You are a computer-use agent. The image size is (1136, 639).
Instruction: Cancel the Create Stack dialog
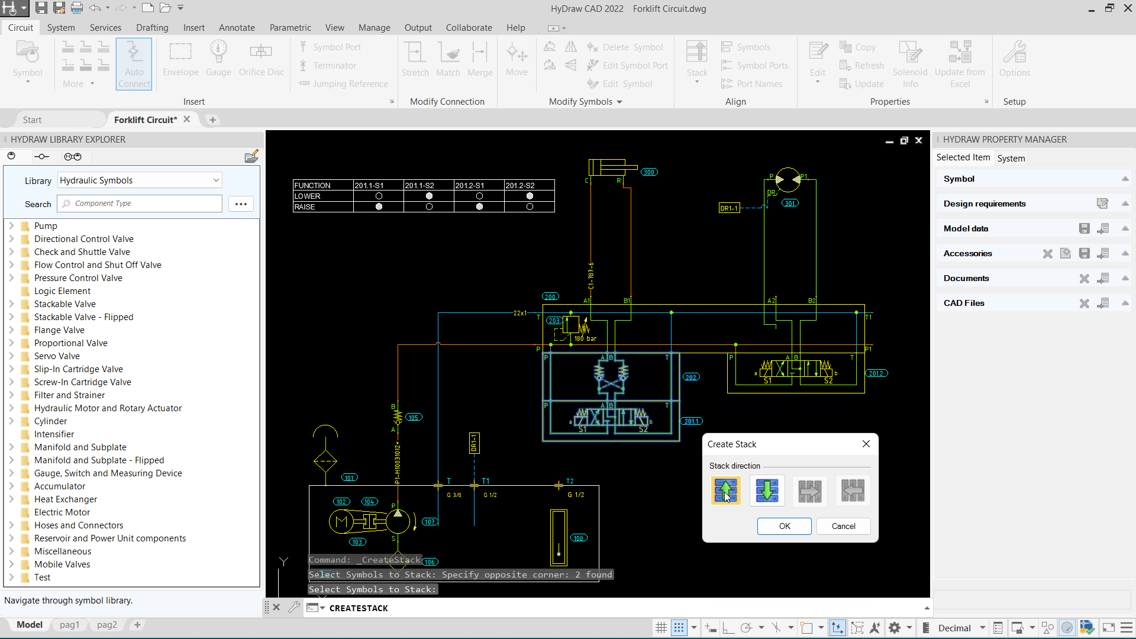pos(843,526)
